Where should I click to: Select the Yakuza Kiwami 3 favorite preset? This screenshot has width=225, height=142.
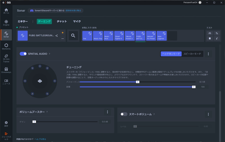(130, 36)
